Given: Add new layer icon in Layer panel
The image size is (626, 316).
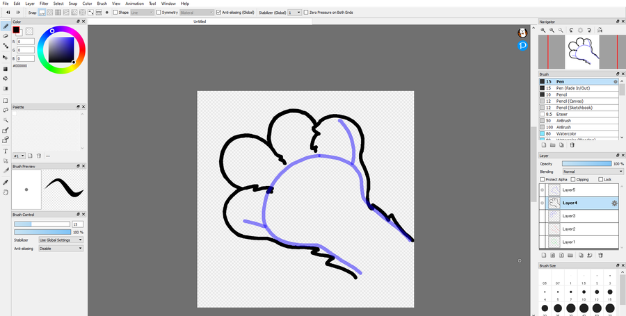Looking at the screenshot, I should click(543, 255).
